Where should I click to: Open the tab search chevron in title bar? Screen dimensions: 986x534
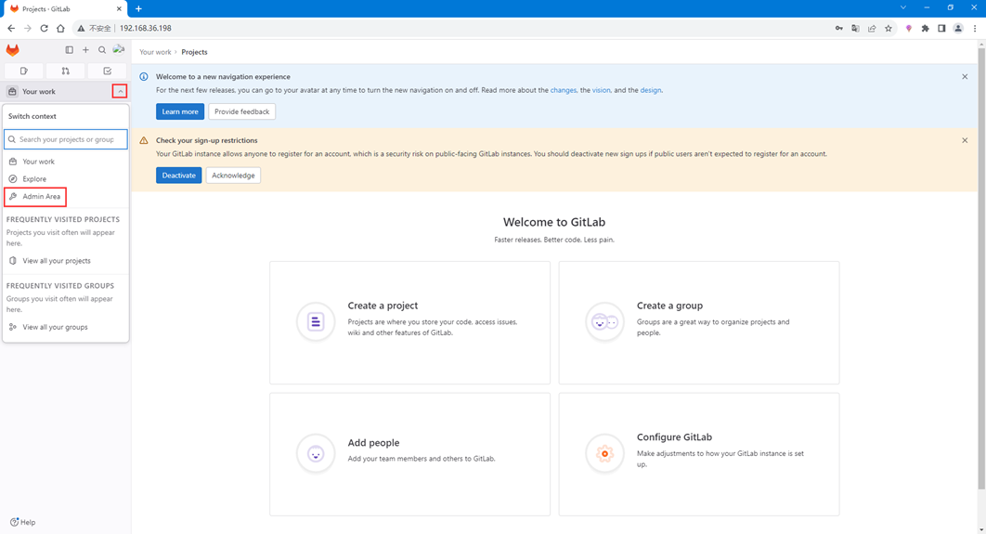click(903, 7)
